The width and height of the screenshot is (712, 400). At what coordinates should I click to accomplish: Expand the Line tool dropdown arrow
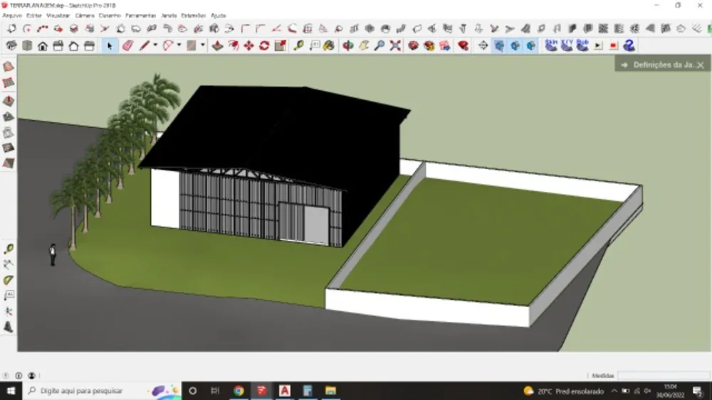[x=155, y=45]
